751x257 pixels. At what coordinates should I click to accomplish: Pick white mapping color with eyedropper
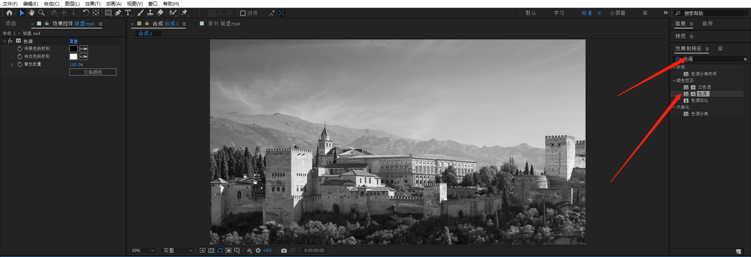tap(84, 57)
